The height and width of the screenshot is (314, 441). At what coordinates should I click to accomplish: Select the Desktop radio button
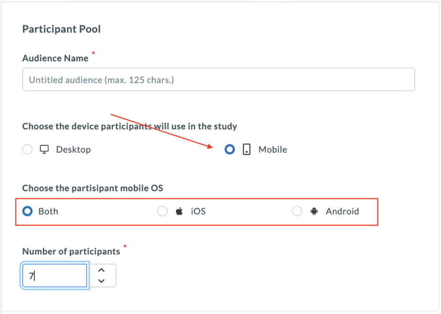click(x=27, y=149)
